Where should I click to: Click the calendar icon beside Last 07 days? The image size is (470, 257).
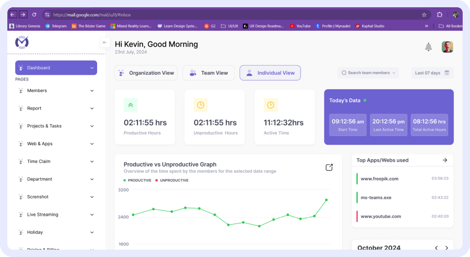[447, 73]
